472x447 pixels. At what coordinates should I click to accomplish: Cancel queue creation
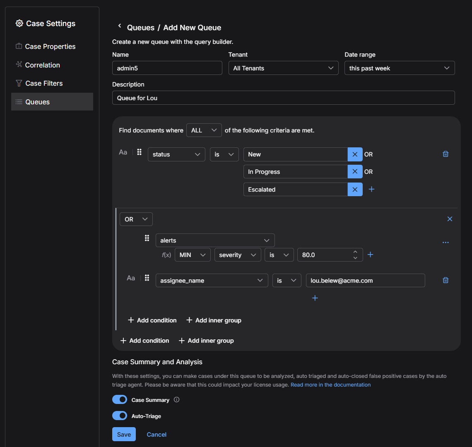157,435
